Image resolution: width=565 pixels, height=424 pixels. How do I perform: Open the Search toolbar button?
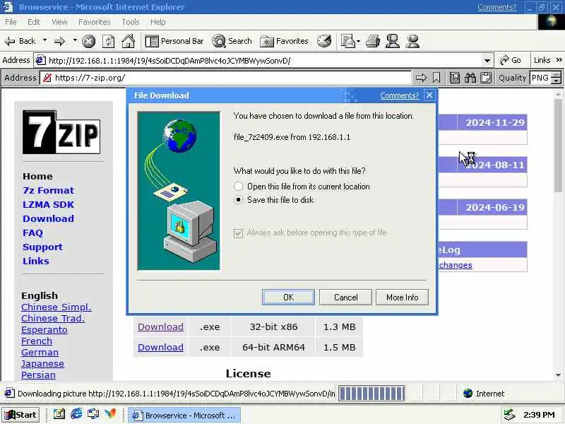click(232, 41)
